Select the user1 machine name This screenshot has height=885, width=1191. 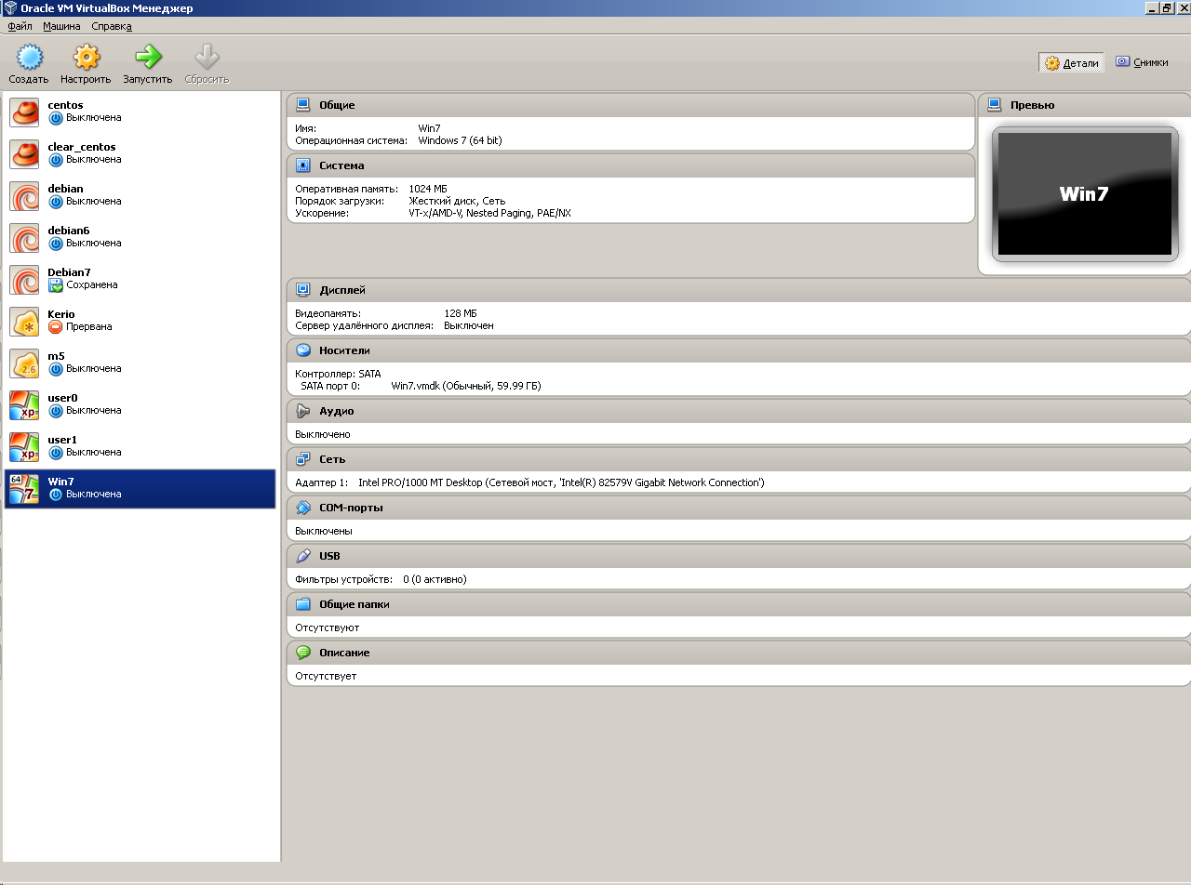pos(62,440)
